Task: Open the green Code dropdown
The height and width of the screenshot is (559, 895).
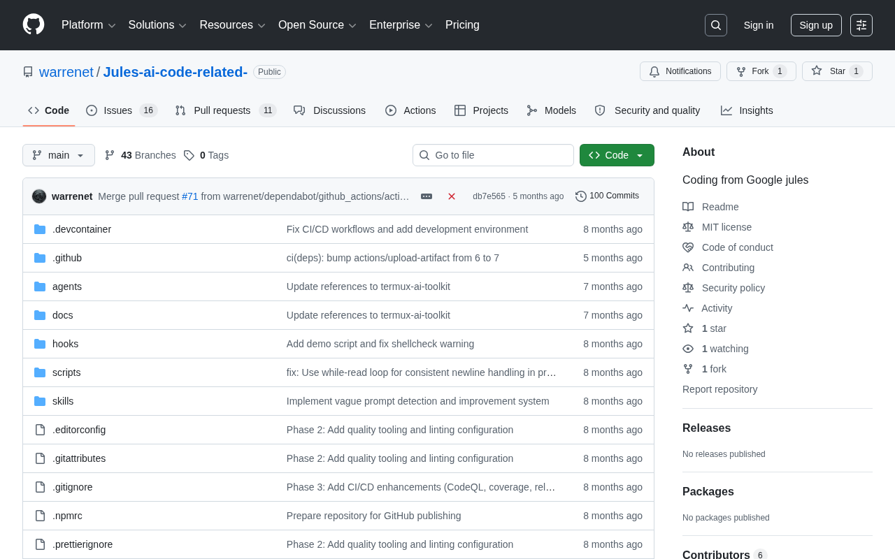Action: (617, 155)
